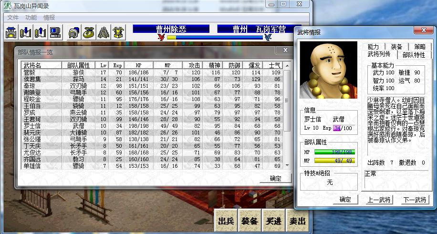Select the golden armor toolbar icon
Viewport: 437px width, 234px height.
[118, 32]
